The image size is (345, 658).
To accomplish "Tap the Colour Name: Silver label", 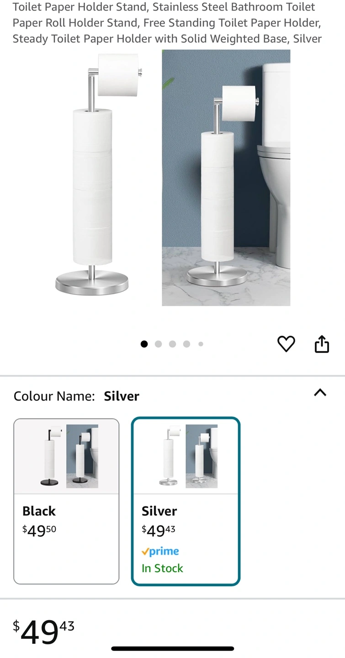I will [76, 396].
